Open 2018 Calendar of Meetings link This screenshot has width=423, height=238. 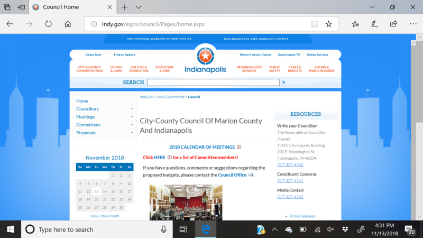(202, 147)
